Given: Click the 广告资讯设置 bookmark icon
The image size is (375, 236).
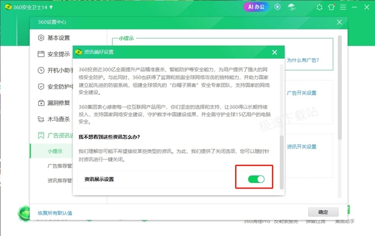Looking at the screenshot, I should 41,135.
